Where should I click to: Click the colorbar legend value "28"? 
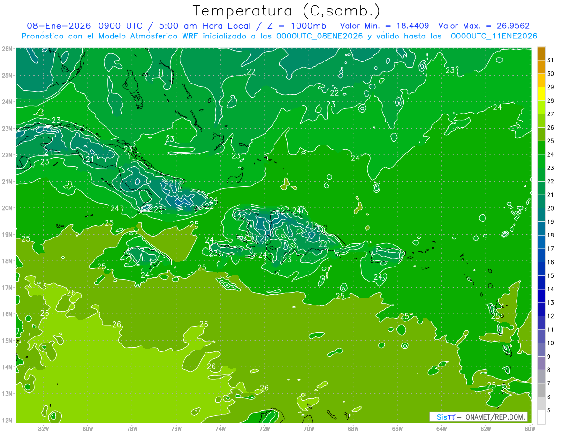[551, 100]
